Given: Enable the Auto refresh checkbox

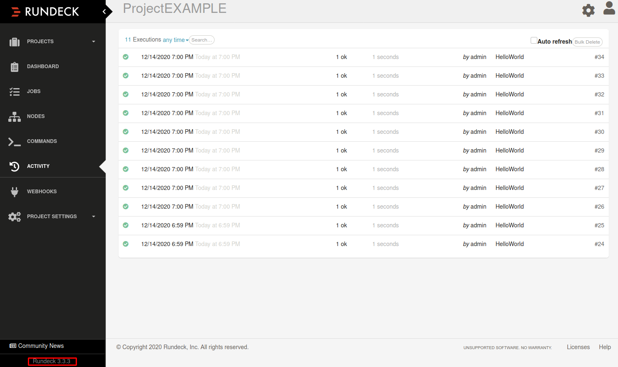Looking at the screenshot, I should 534,40.
